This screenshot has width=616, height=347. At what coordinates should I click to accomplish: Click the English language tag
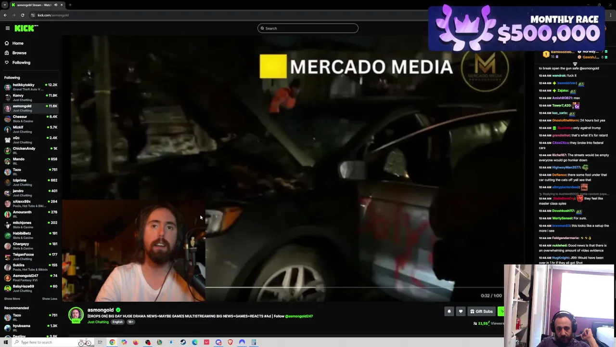(x=117, y=322)
